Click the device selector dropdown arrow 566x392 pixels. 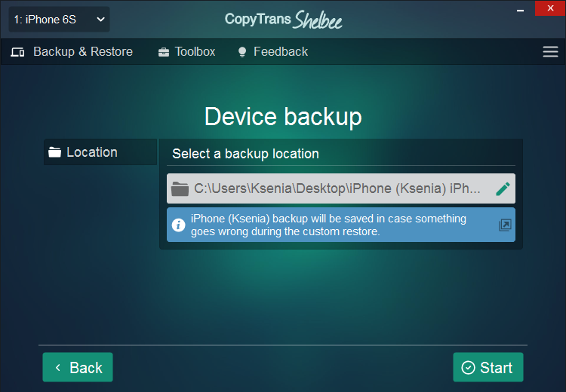[100, 20]
